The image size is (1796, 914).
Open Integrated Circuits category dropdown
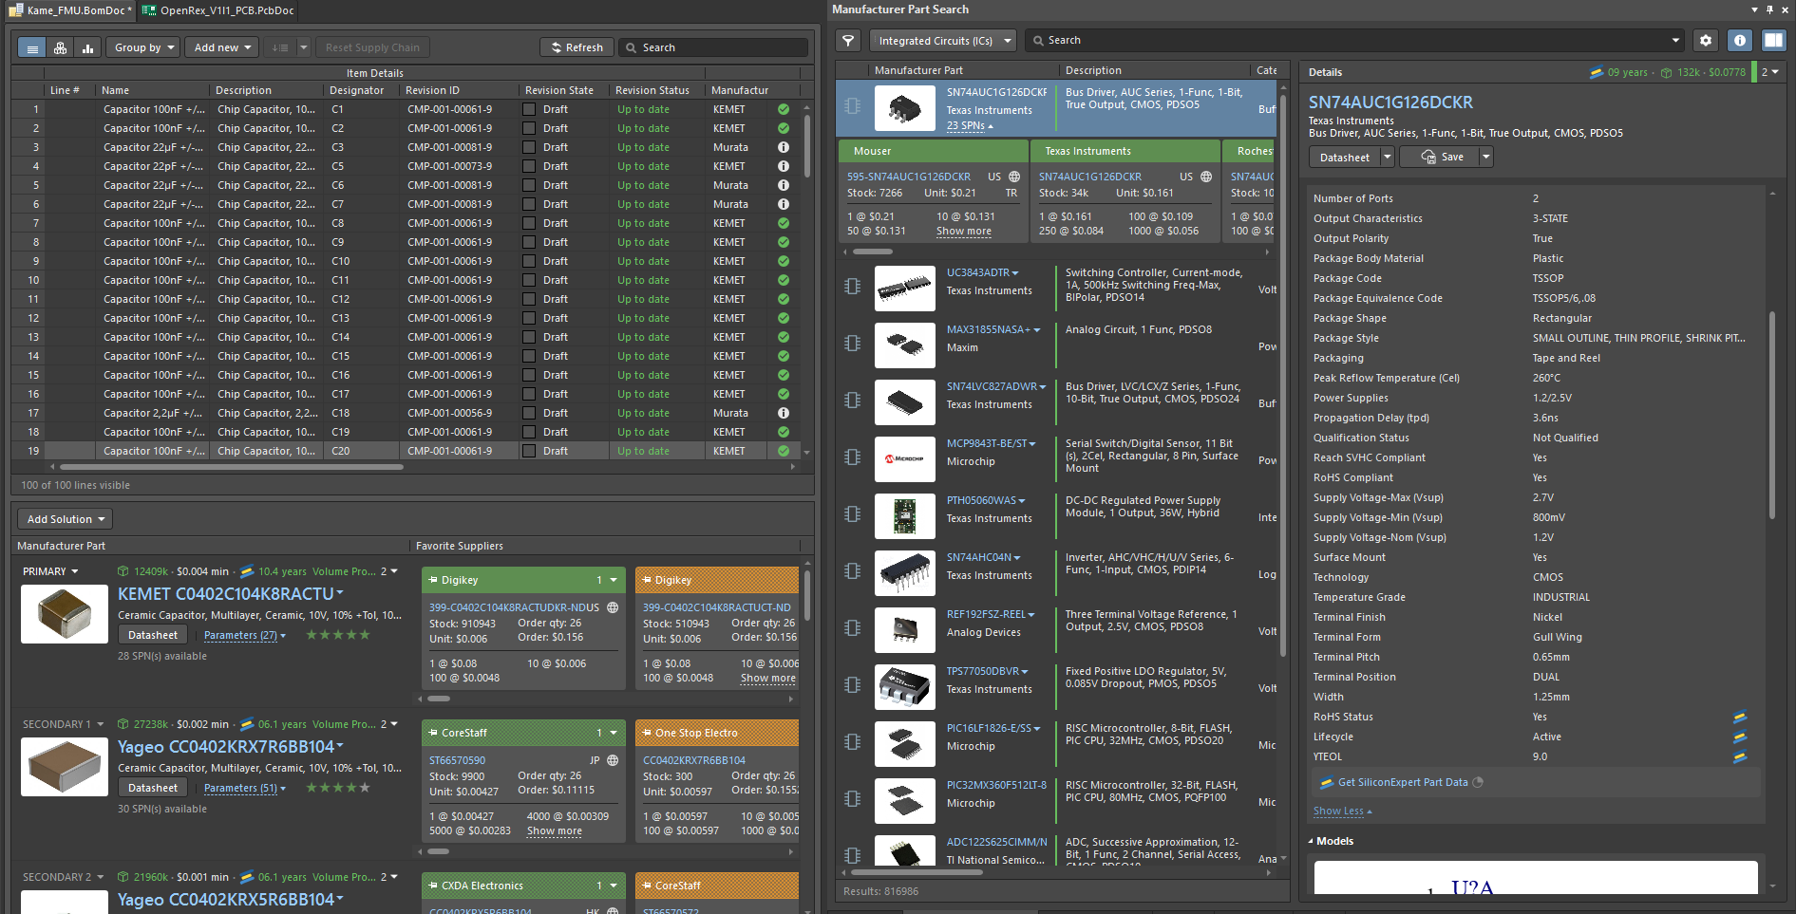click(943, 41)
